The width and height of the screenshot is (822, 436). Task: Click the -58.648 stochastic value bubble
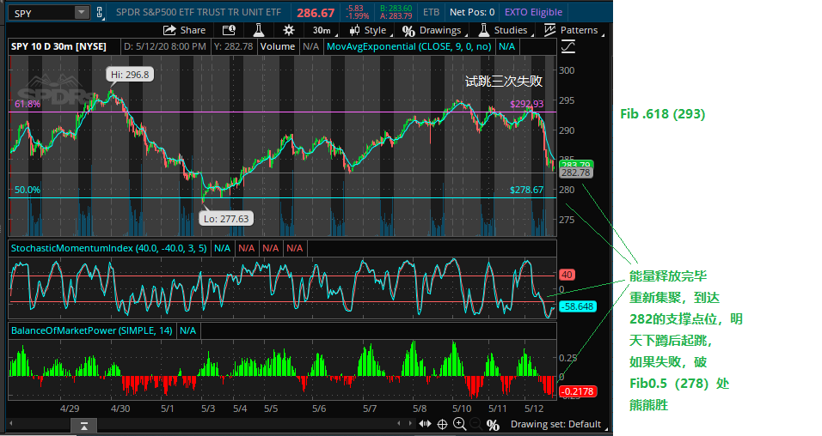(578, 306)
